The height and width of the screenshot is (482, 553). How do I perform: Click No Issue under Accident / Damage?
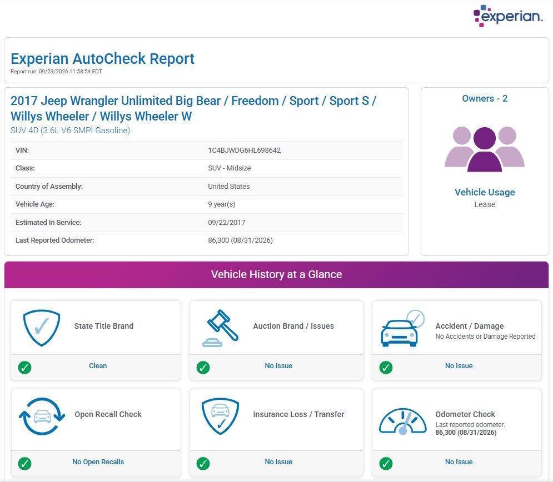pos(459,366)
